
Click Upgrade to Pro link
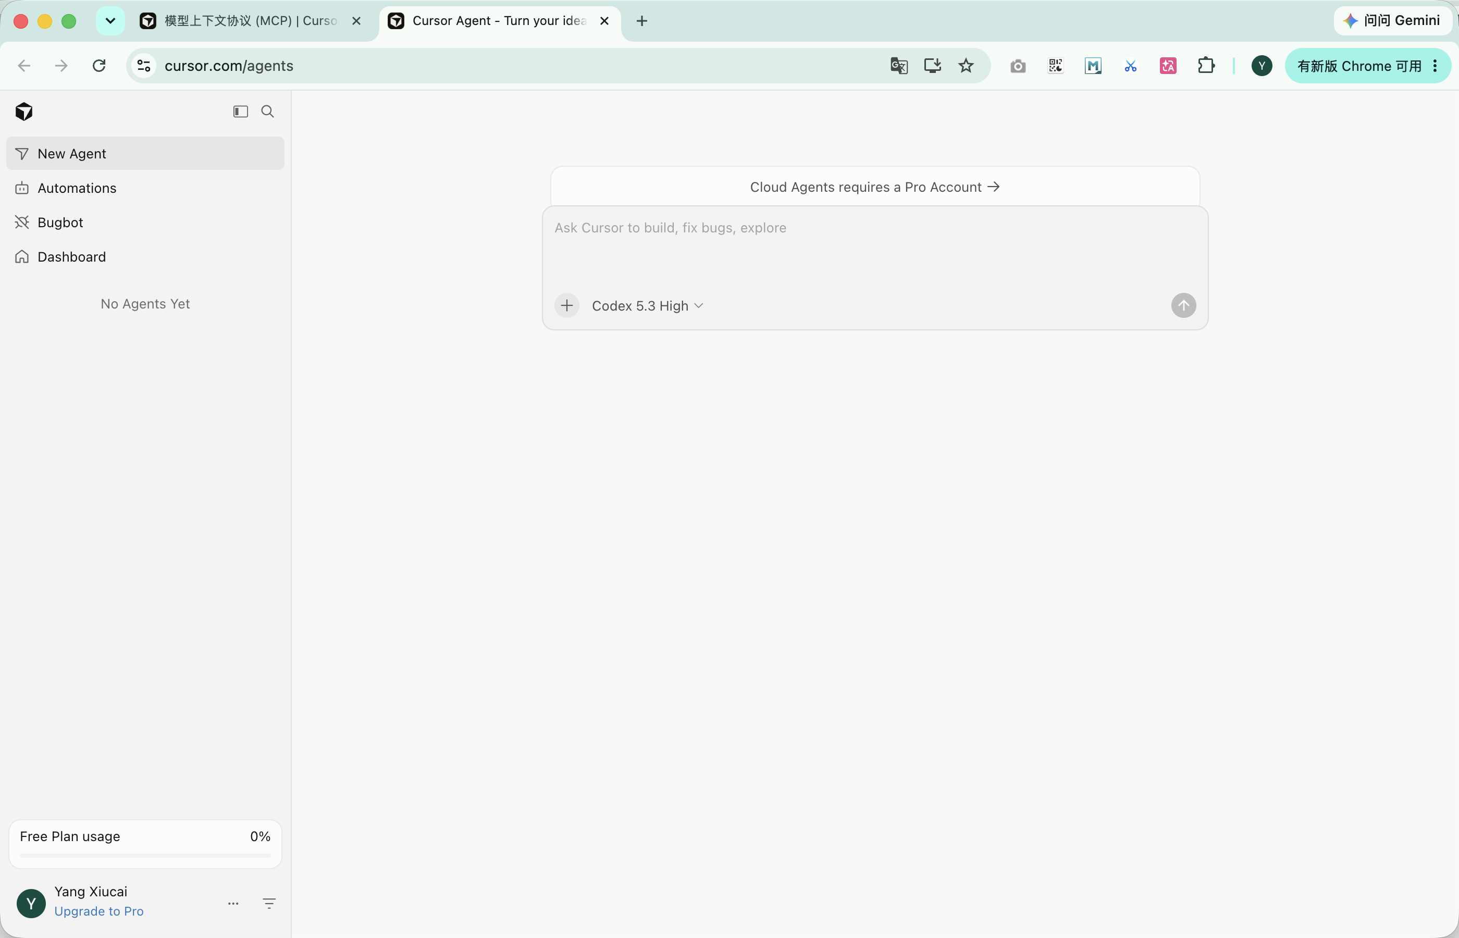98,911
